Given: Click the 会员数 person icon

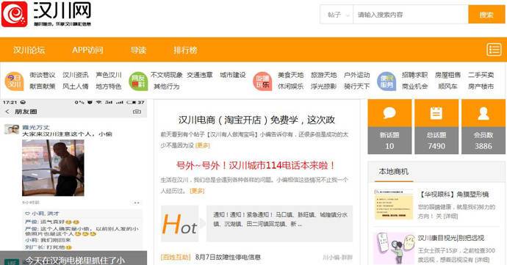Looking at the screenshot, I should click(483, 113).
